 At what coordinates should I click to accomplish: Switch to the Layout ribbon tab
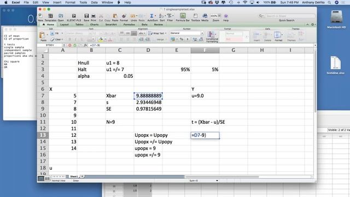click(x=65, y=25)
